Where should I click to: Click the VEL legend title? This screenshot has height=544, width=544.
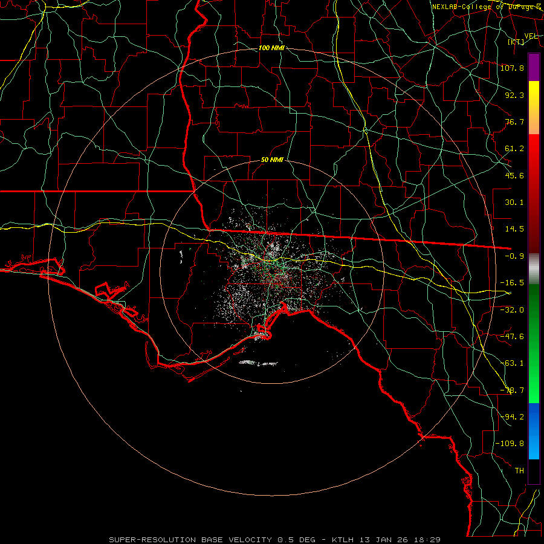(x=531, y=36)
